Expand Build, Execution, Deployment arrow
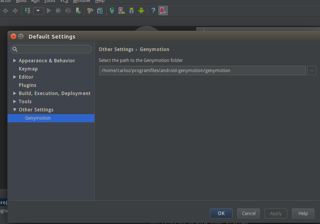 click(x=14, y=93)
